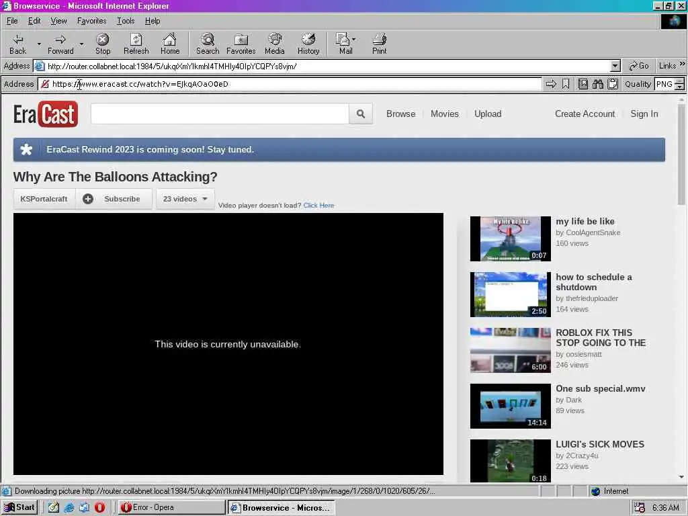The height and width of the screenshot is (516, 688).
Task: Expand the IE address bar dropdown
Action: (x=615, y=67)
